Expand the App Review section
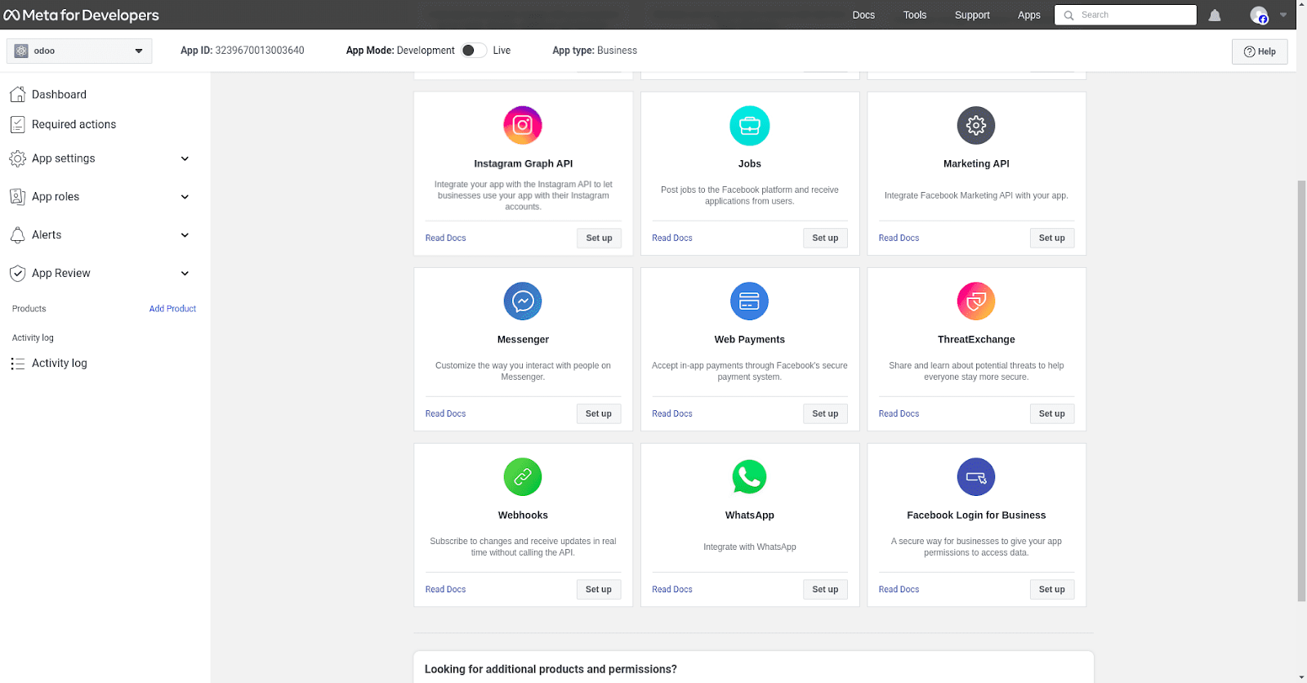 point(185,274)
